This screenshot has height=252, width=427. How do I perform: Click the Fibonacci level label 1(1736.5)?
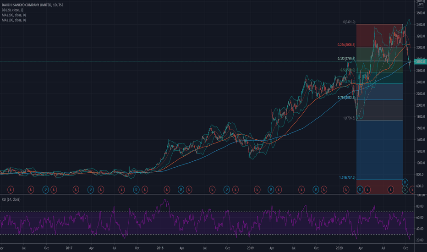349,118
